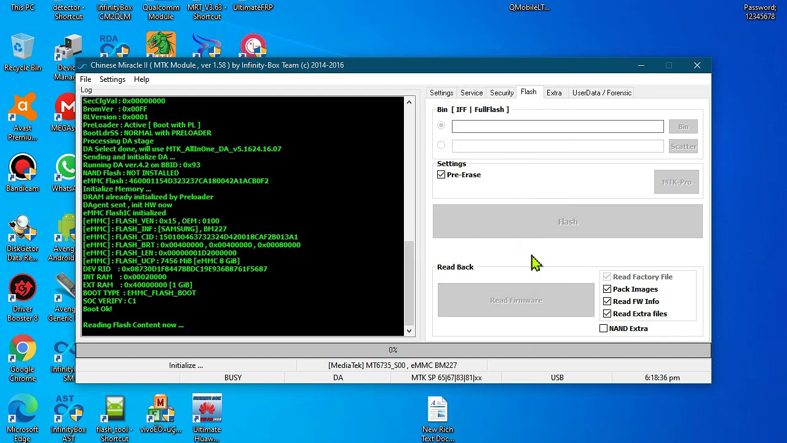Open the Avast Premium desktop icon

(22, 117)
